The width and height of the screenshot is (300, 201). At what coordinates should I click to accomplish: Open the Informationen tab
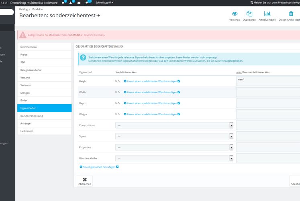coord(45,47)
